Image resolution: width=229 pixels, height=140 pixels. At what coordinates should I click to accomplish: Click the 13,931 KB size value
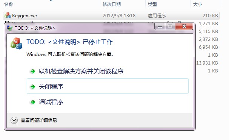pos(207,63)
